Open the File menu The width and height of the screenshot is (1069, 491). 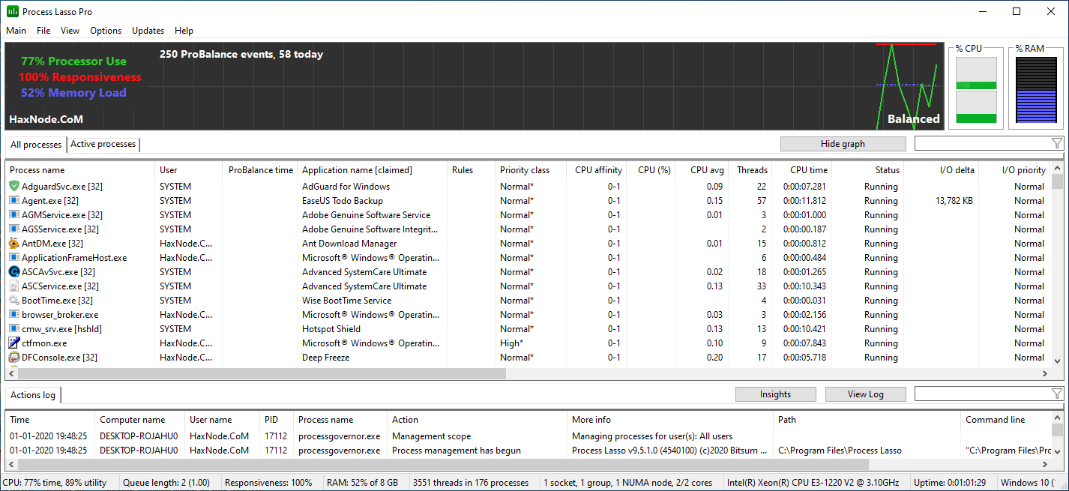43,31
